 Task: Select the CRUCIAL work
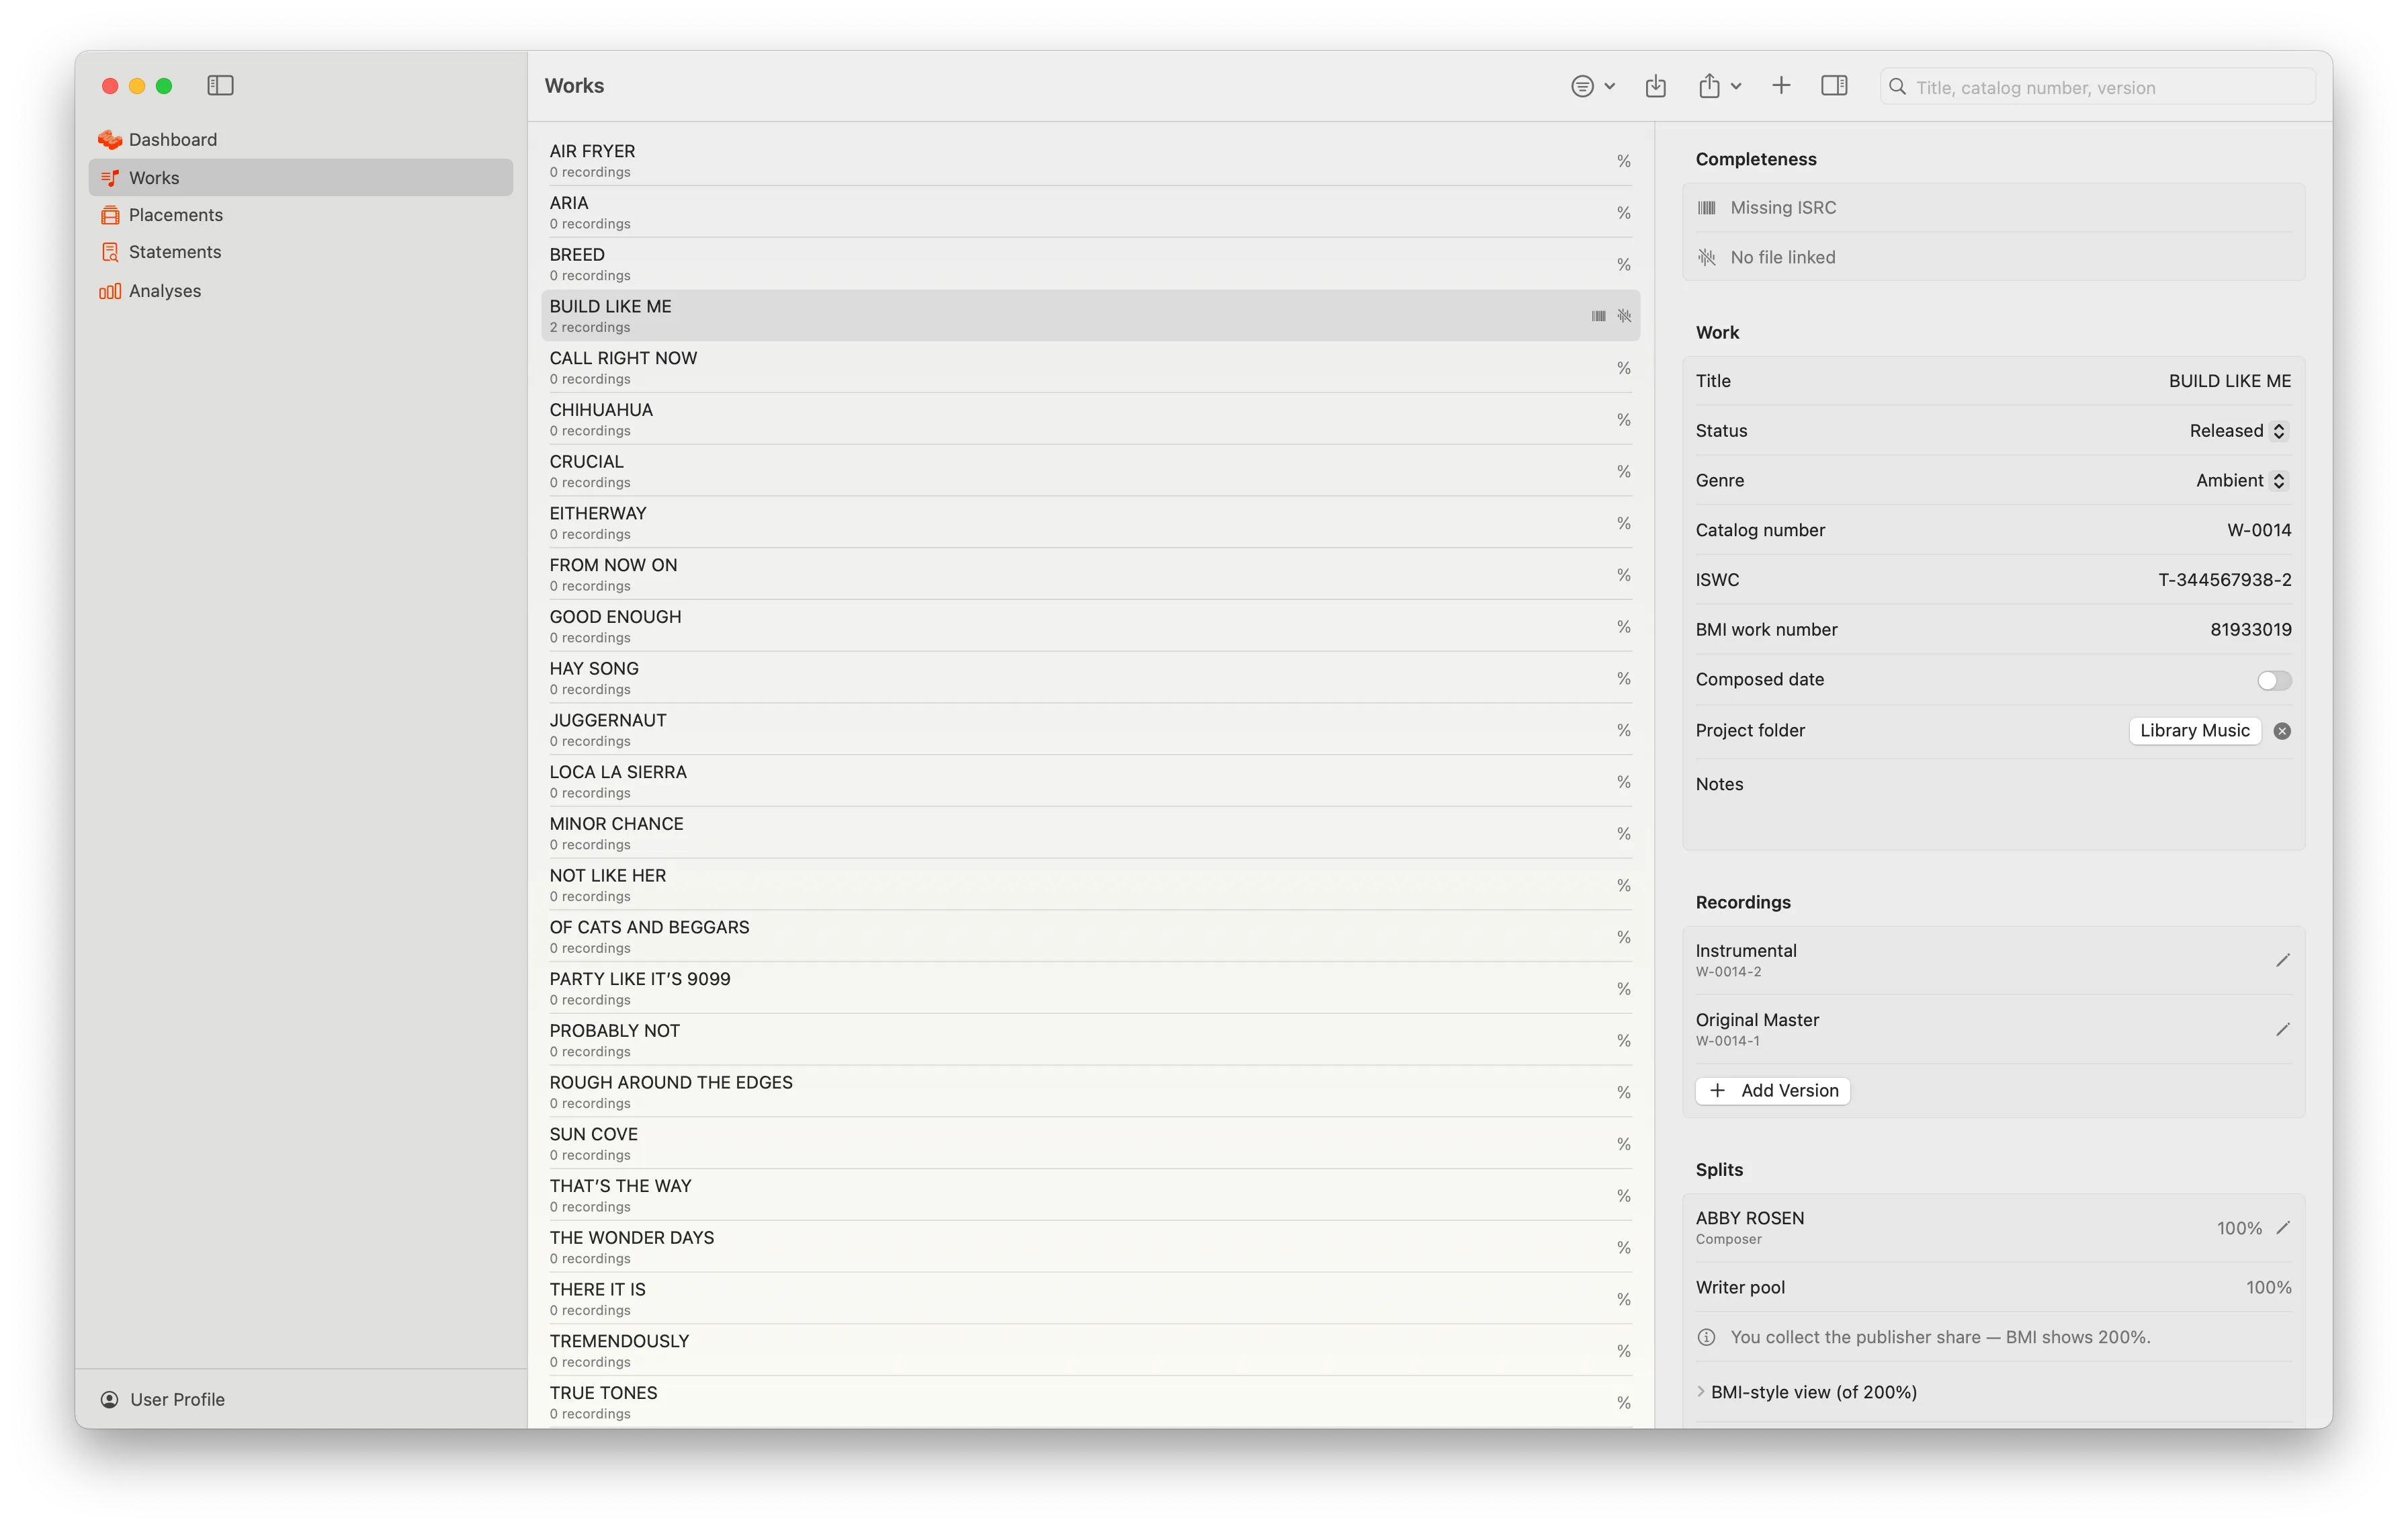coord(1090,471)
